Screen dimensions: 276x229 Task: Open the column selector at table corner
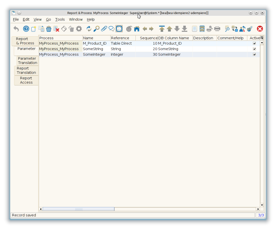[x=262, y=38]
